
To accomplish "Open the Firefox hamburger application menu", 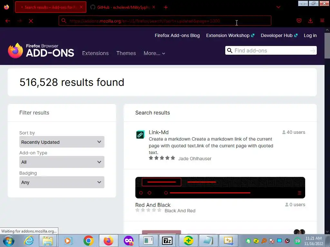I will pos(322,21).
